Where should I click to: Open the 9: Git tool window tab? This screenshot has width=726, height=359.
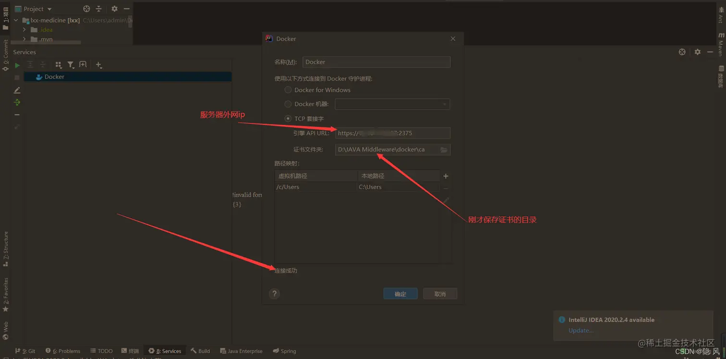tap(25, 351)
